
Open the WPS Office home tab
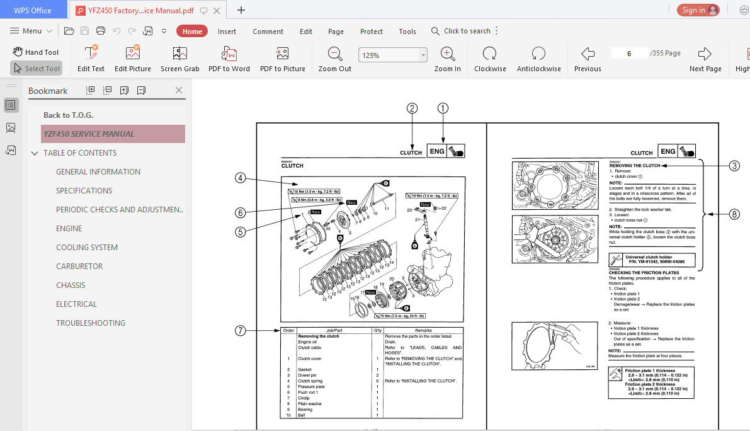point(32,10)
